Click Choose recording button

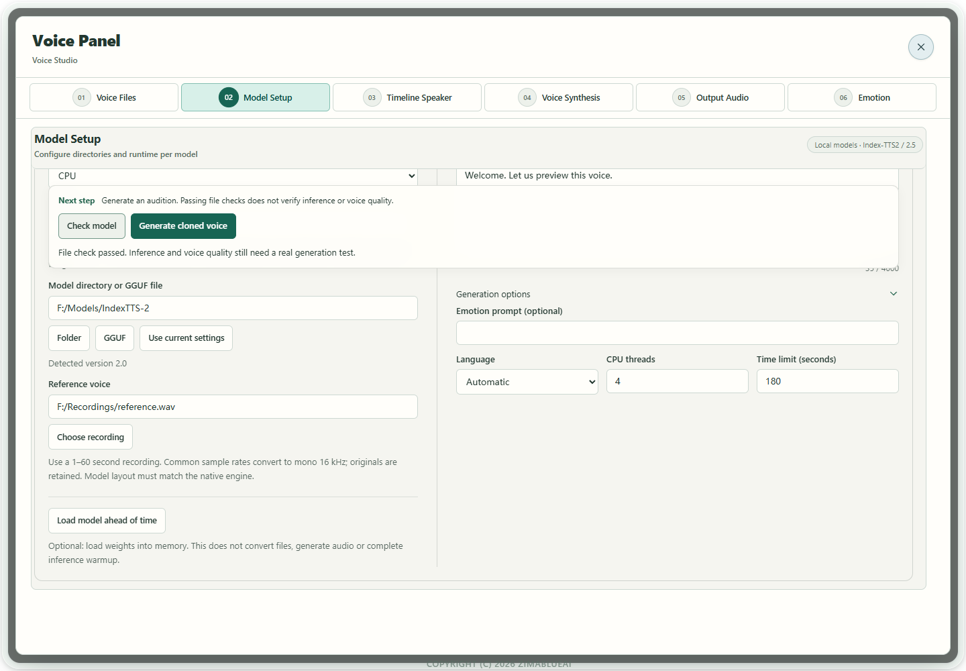coord(91,437)
